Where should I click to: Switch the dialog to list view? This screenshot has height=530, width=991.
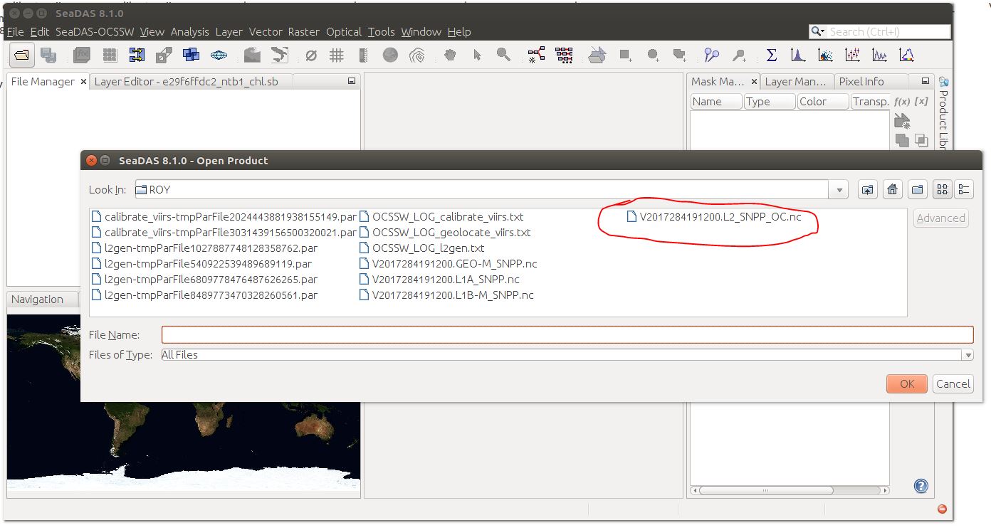pyautogui.click(x=943, y=190)
